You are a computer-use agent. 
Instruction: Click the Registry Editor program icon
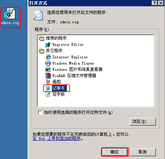click(x=48, y=44)
